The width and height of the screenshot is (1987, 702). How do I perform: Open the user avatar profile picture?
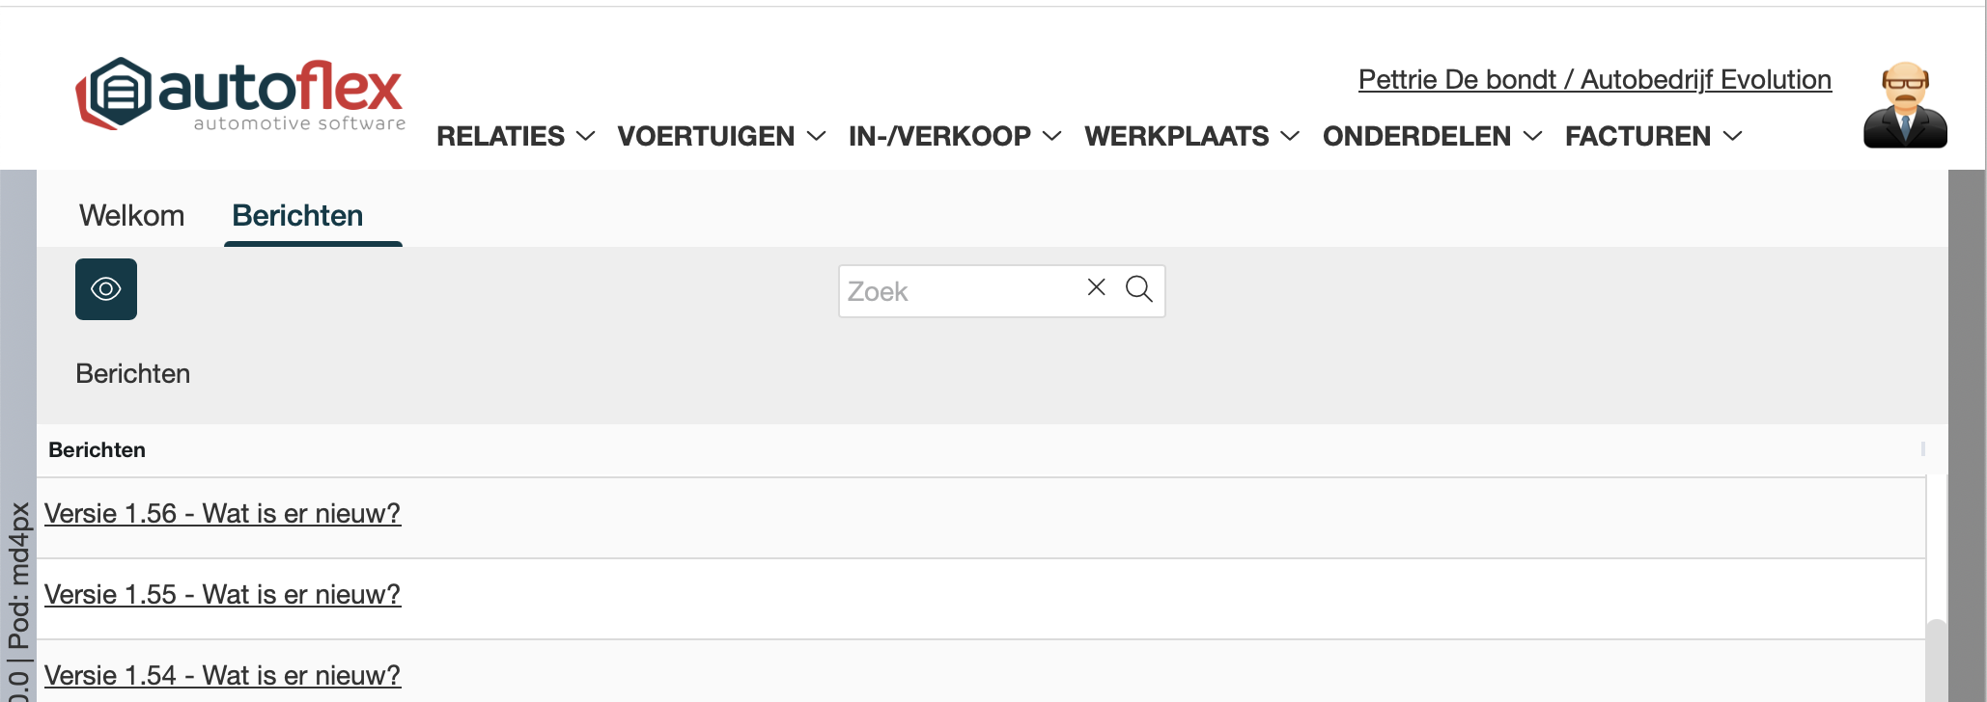click(x=1904, y=105)
